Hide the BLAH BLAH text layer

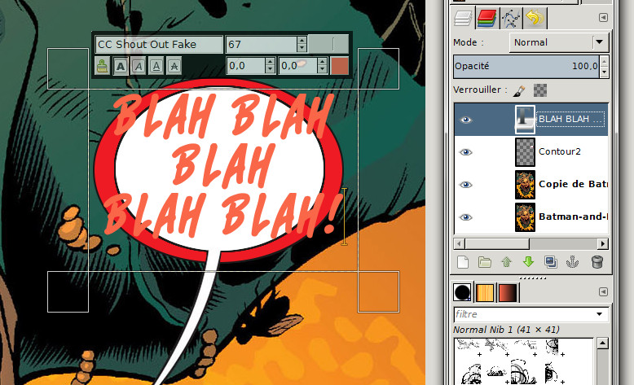pos(466,120)
